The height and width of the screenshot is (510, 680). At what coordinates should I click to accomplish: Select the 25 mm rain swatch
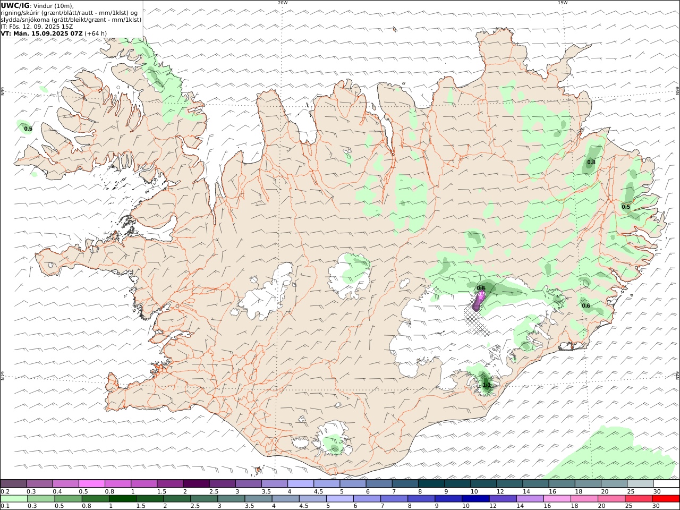pyautogui.click(x=639, y=498)
